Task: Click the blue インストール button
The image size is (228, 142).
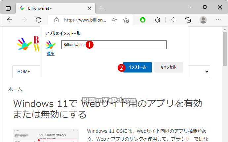Action: (x=137, y=67)
